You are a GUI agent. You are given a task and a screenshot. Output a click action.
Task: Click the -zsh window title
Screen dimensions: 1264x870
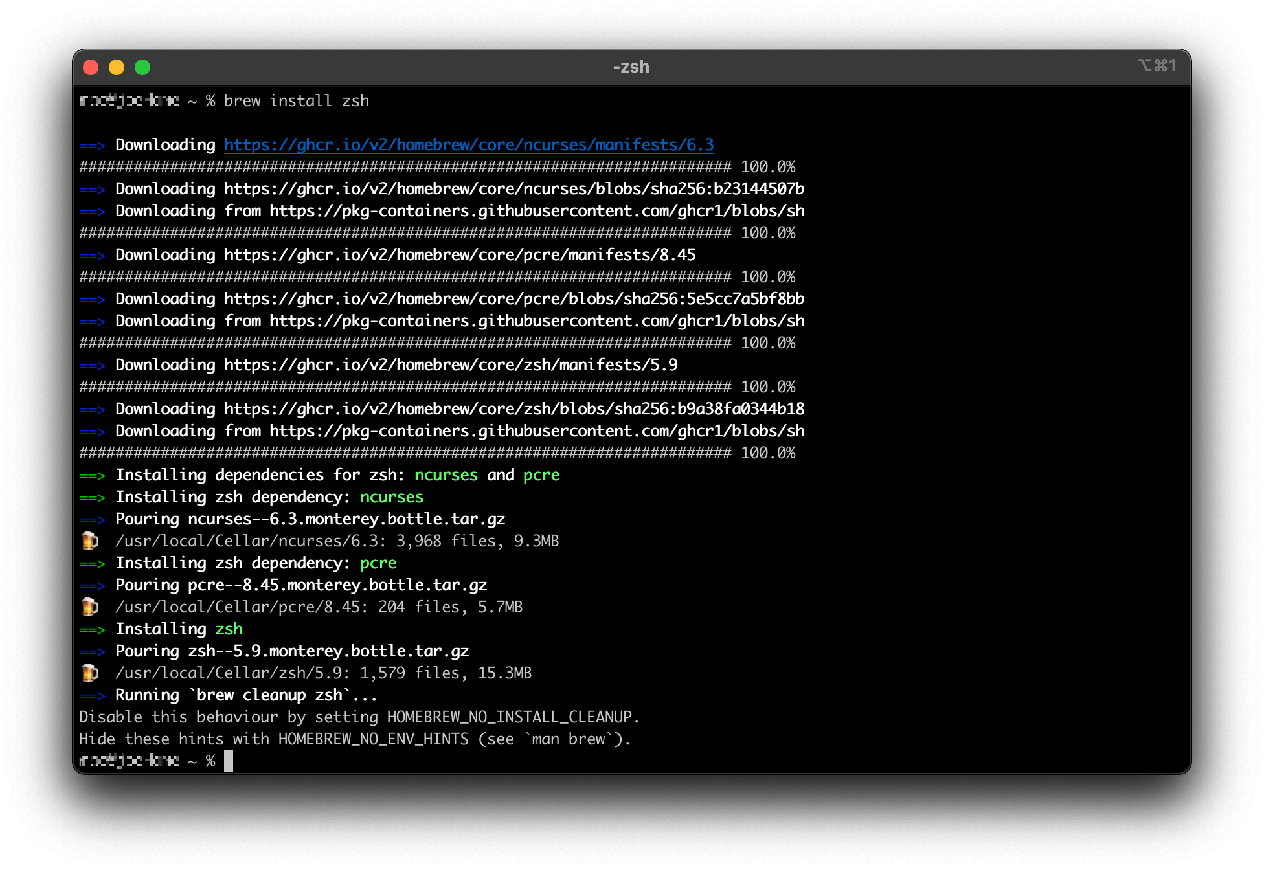pos(631,67)
